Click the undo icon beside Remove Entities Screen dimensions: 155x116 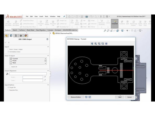(x=86, y=97)
